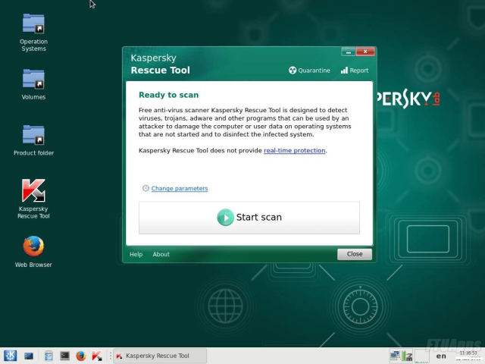Open the network monitor tray icon
The height and width of the screenshot is (364, 485).
pyautogui.click(x=395, y=355)
